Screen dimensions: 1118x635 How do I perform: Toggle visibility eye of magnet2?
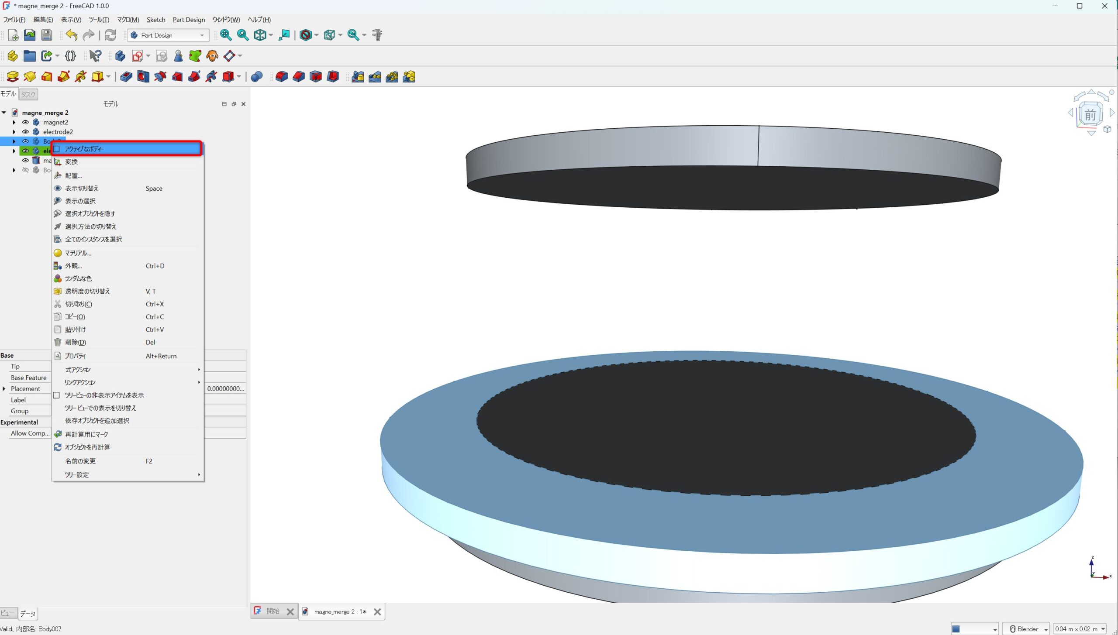[x=25, y=122]
